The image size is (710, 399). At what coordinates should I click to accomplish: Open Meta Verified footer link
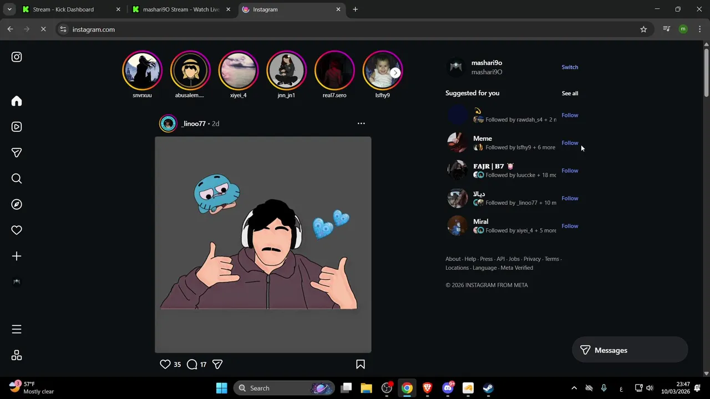pos(517,268)
